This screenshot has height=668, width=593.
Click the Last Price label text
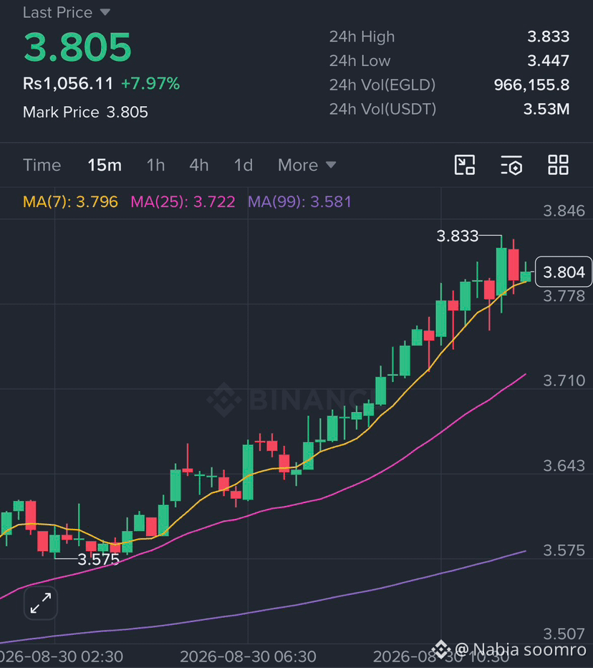[57, 12]
